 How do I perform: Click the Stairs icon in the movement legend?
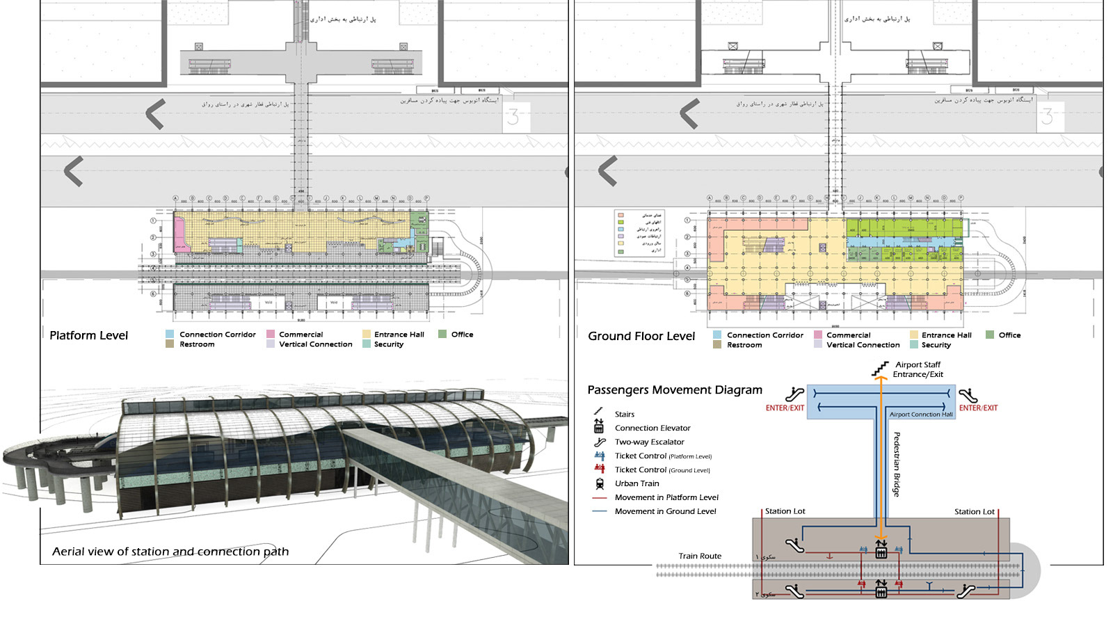pyautogui.click(x=598, y=412)
